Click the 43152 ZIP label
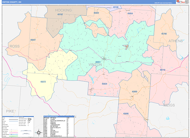 tap(60, 14)
